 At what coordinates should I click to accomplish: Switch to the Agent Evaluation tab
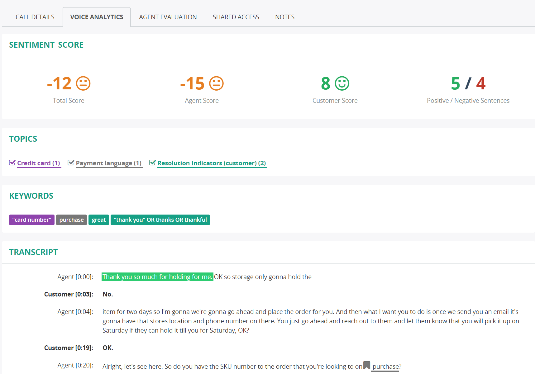(x=168, y=17)
